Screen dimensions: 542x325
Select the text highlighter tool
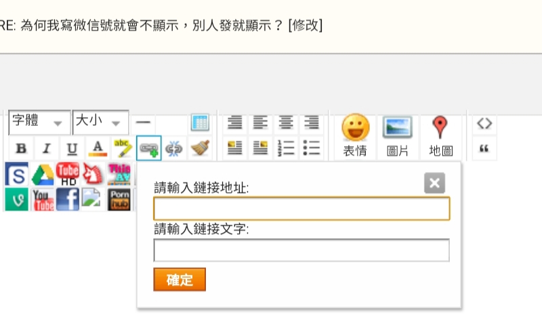point(123,148)
